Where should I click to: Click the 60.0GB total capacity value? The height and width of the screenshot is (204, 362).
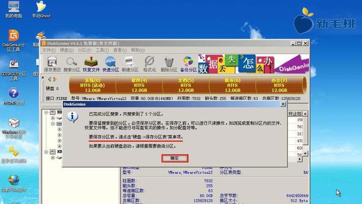pos(206,196)
